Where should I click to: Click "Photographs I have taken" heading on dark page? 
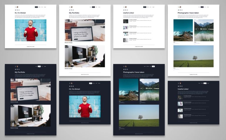click(x=134, y=72)
